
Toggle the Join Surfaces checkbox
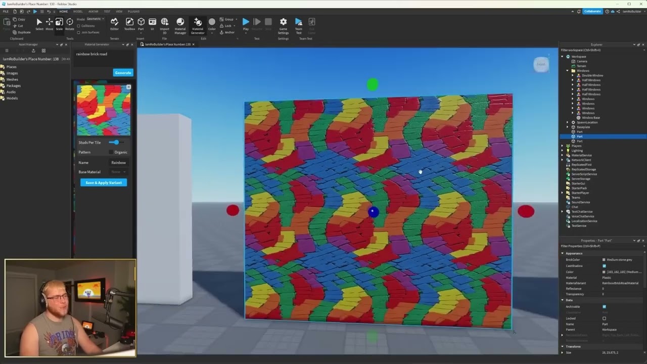coord(79,32)
